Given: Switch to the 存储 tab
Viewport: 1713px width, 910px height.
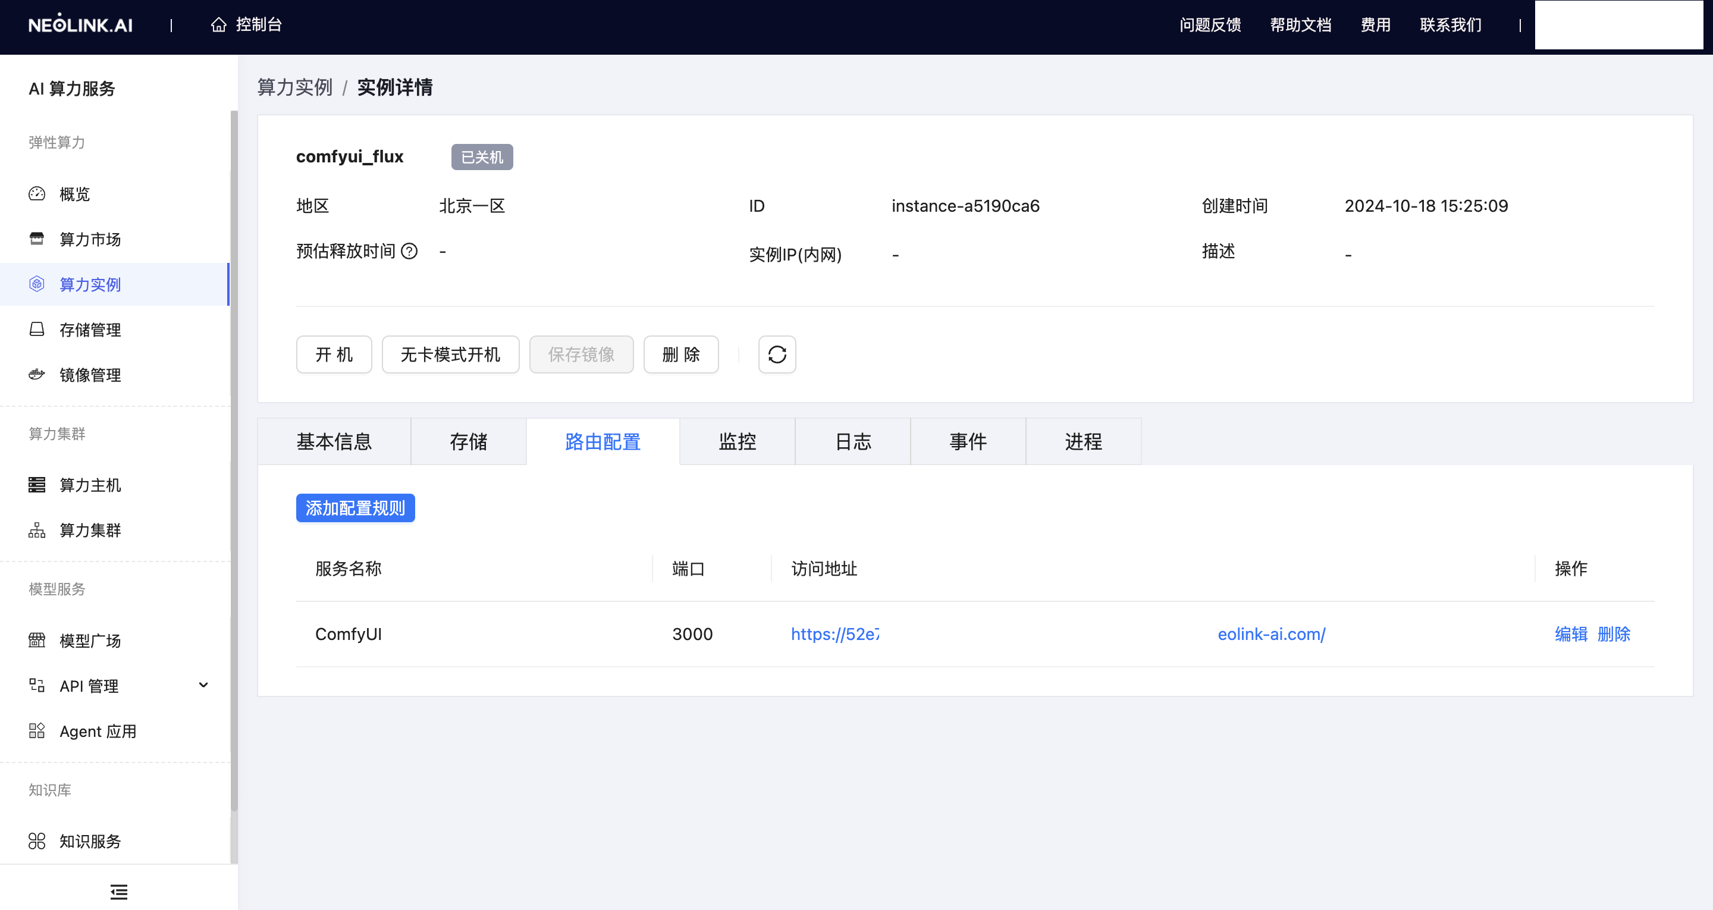Looking at the screenshot, I should pyautogui.click(x=469, y=442).
